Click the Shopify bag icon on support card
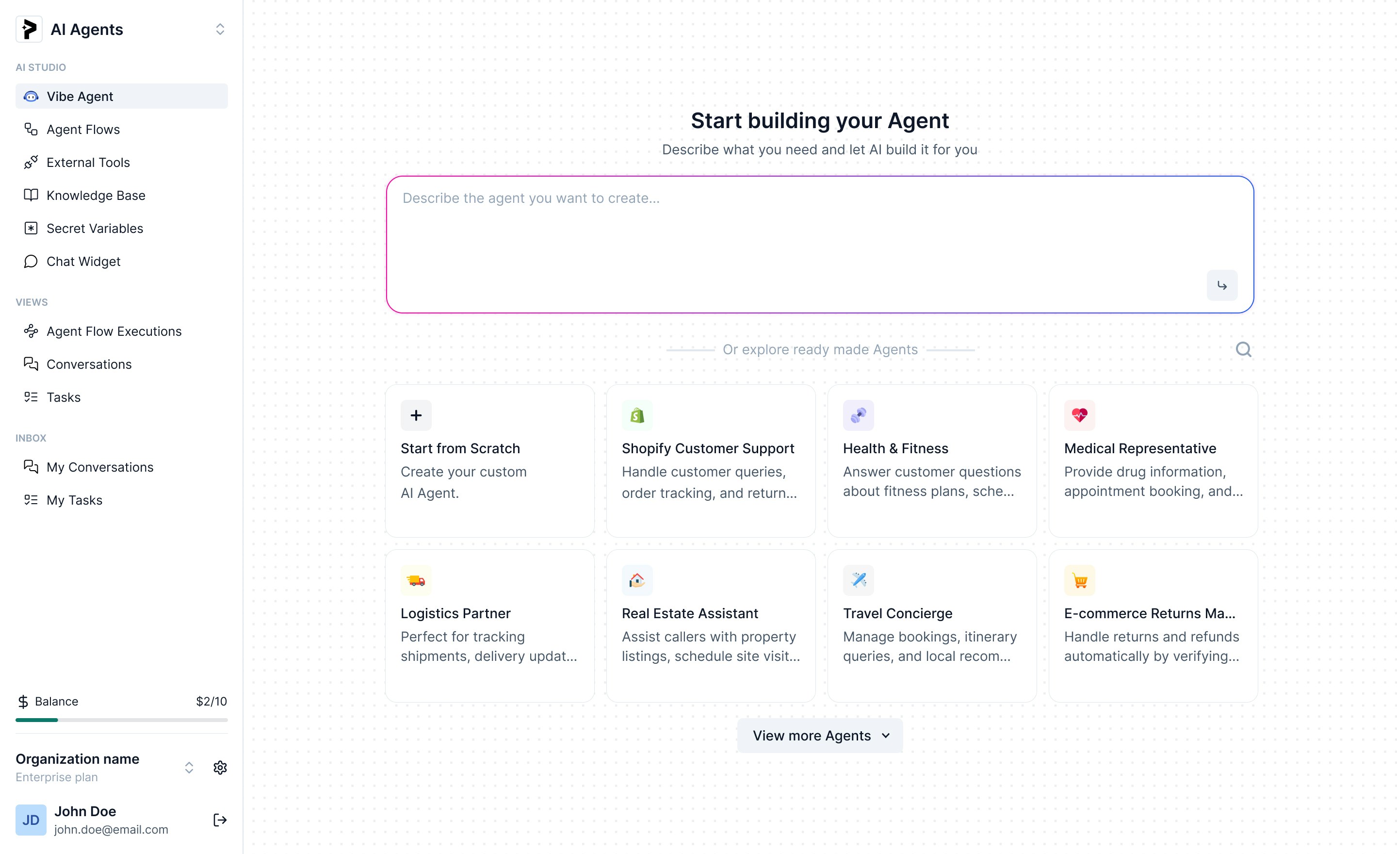1397x854 pixels. [637, 416]
